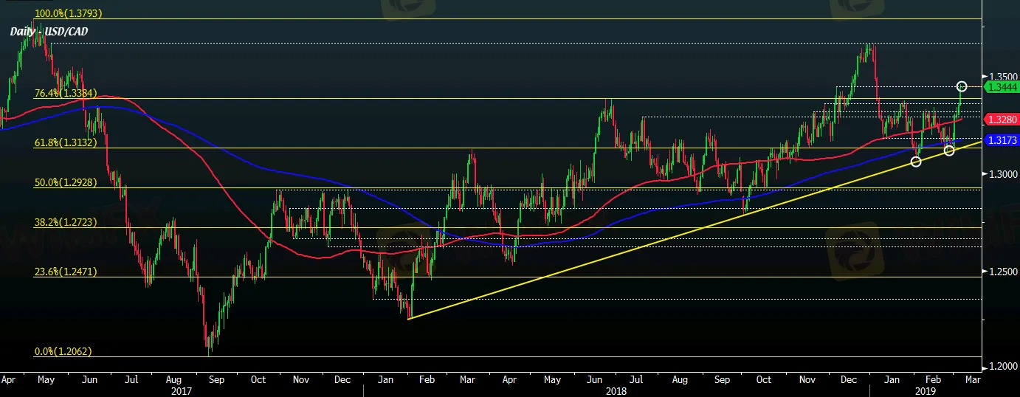The height and width of the screenshot is (397, 1020).
Task: Click the 76.4%(1.3384) Fibonacci label
Action: [65, 93]
